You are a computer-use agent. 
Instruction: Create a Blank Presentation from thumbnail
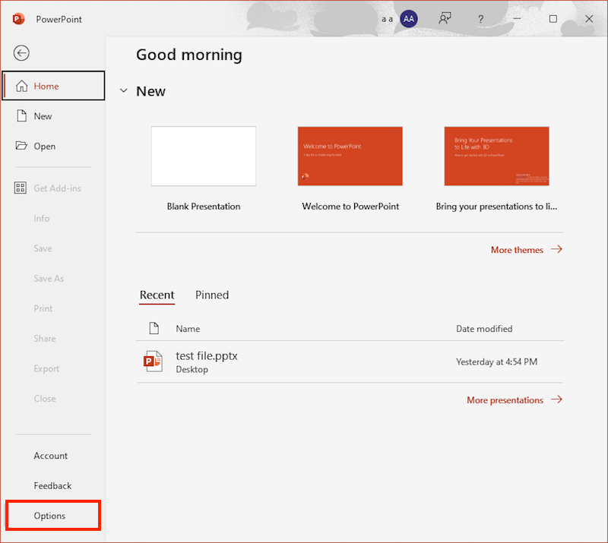204,156
